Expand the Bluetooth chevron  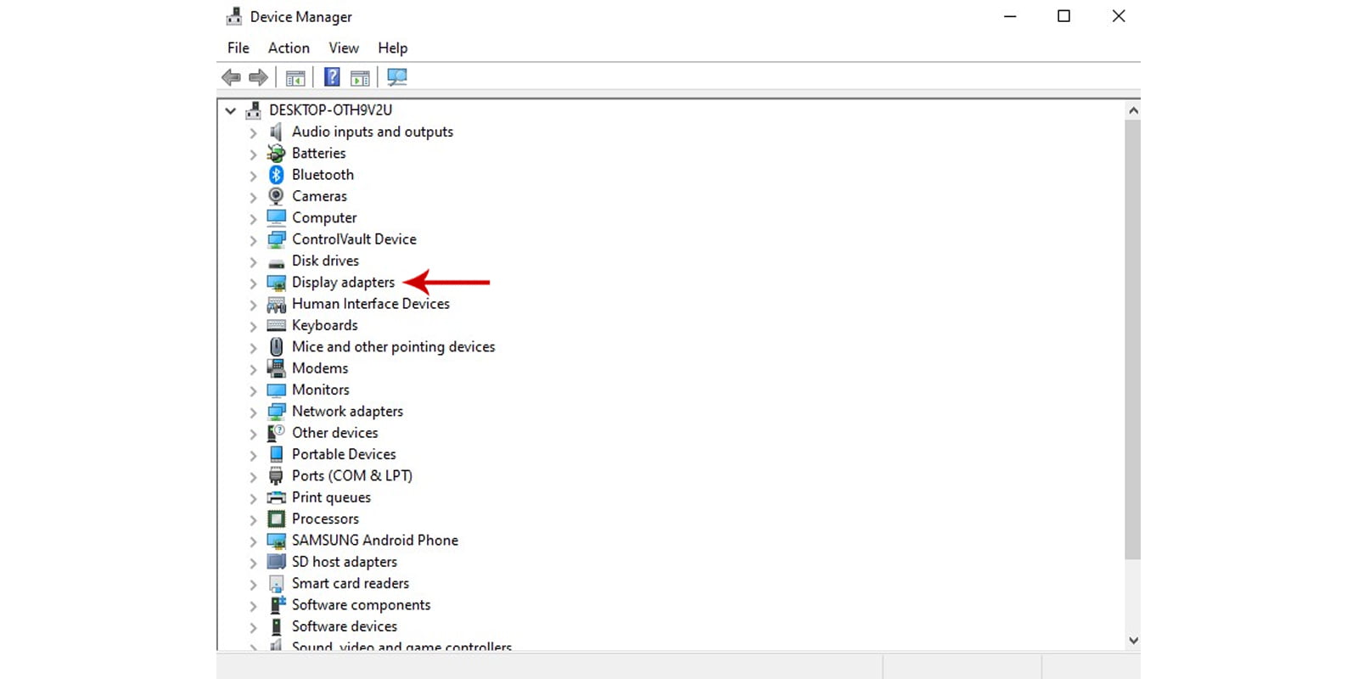tap(253, 176)
